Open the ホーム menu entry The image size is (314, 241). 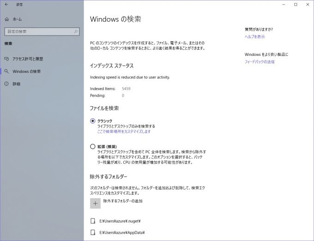(x=17, y=19)
